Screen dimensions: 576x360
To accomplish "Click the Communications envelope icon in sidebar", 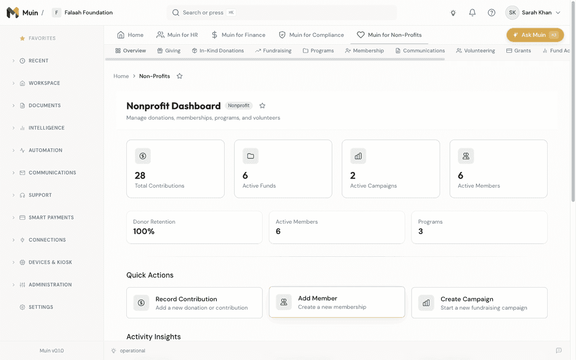I will pyautogui.click(x=22, y=173).
